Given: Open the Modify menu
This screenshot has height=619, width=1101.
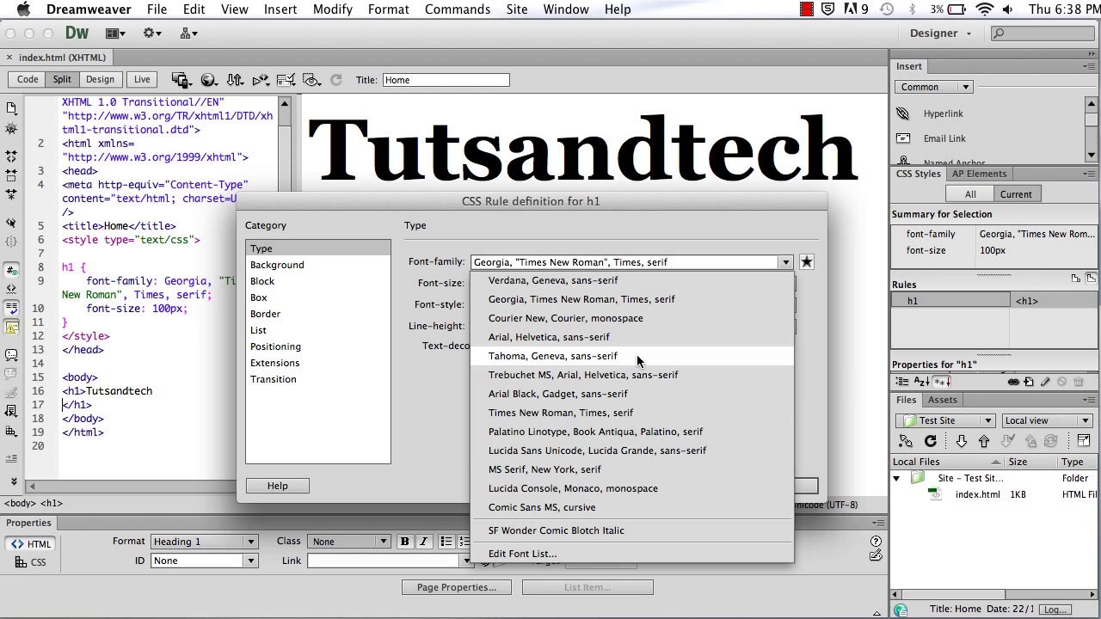Looking at the screenshot, I should 332,9.
